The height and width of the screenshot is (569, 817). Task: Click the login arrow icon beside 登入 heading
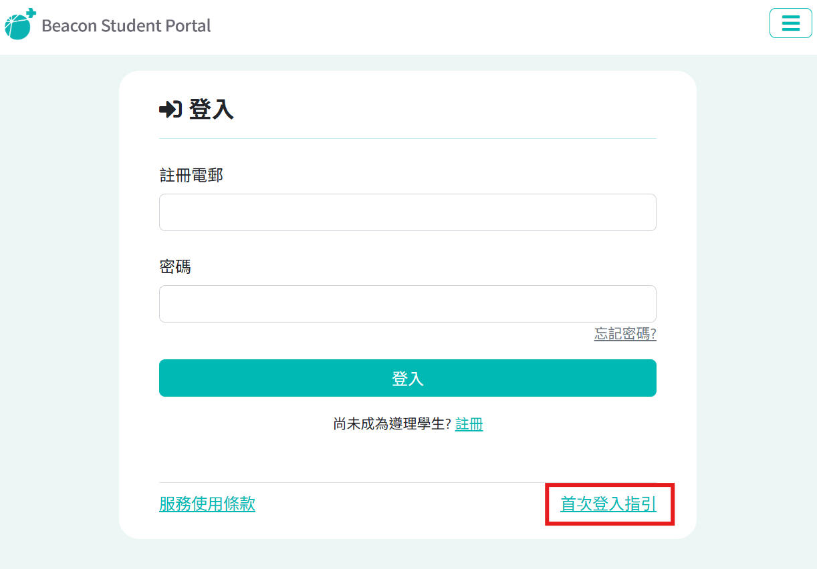coord(170,109)
